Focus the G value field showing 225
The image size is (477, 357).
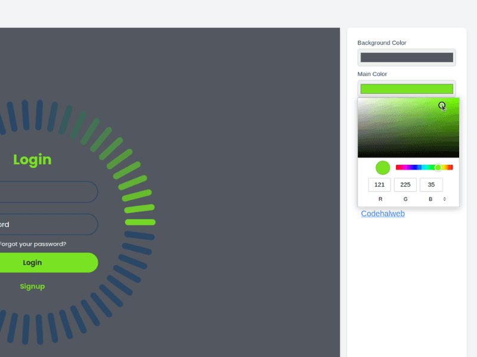pos(405,184)
